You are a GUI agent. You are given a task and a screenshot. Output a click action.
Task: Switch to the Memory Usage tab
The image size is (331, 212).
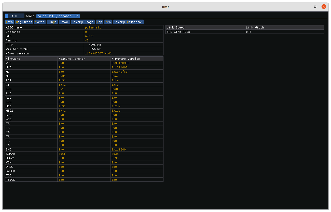[83, 22]
